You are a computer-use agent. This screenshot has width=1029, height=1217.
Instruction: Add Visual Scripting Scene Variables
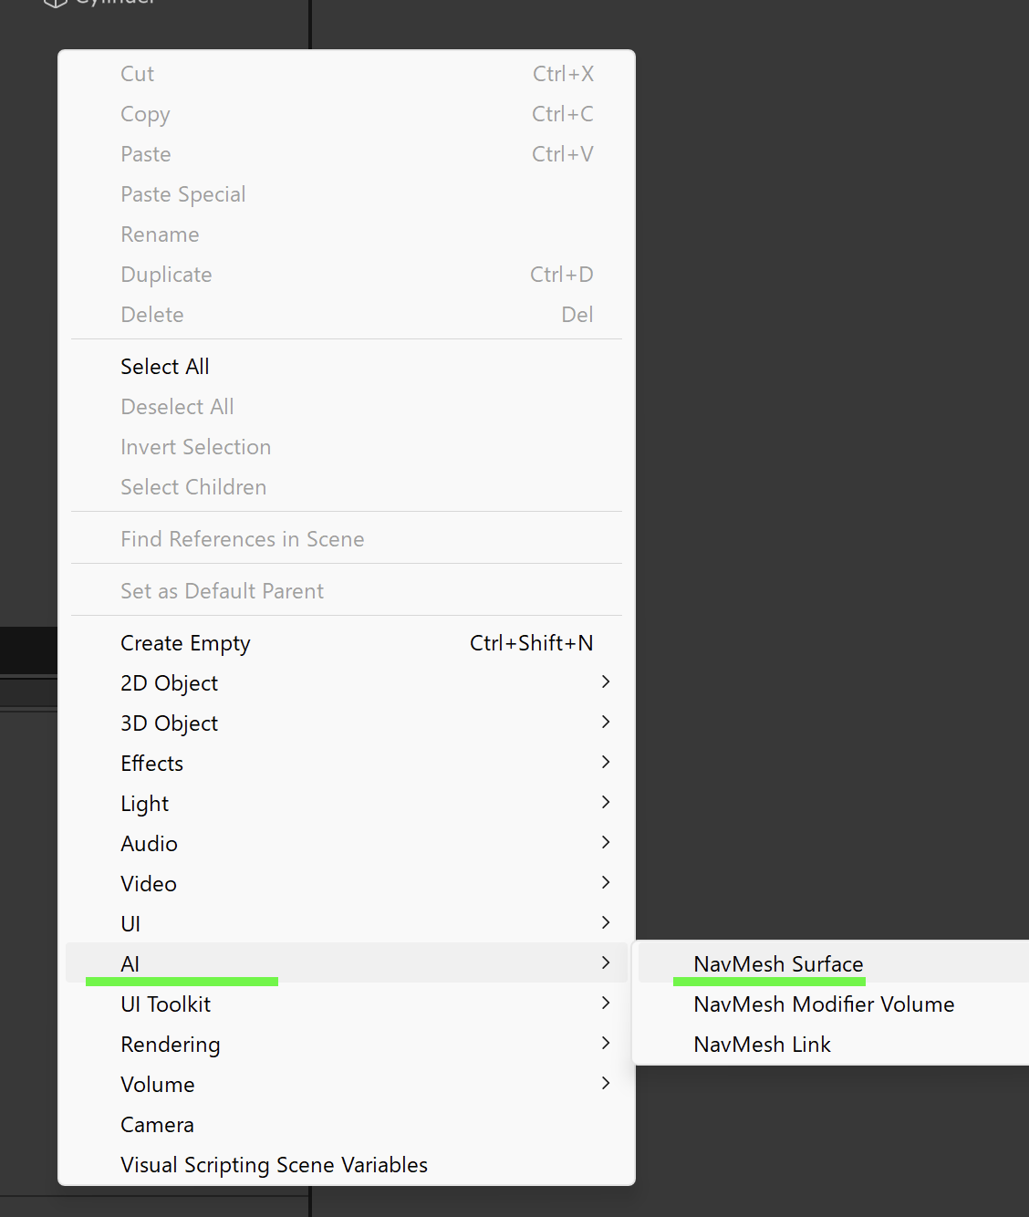point(274,1164)
